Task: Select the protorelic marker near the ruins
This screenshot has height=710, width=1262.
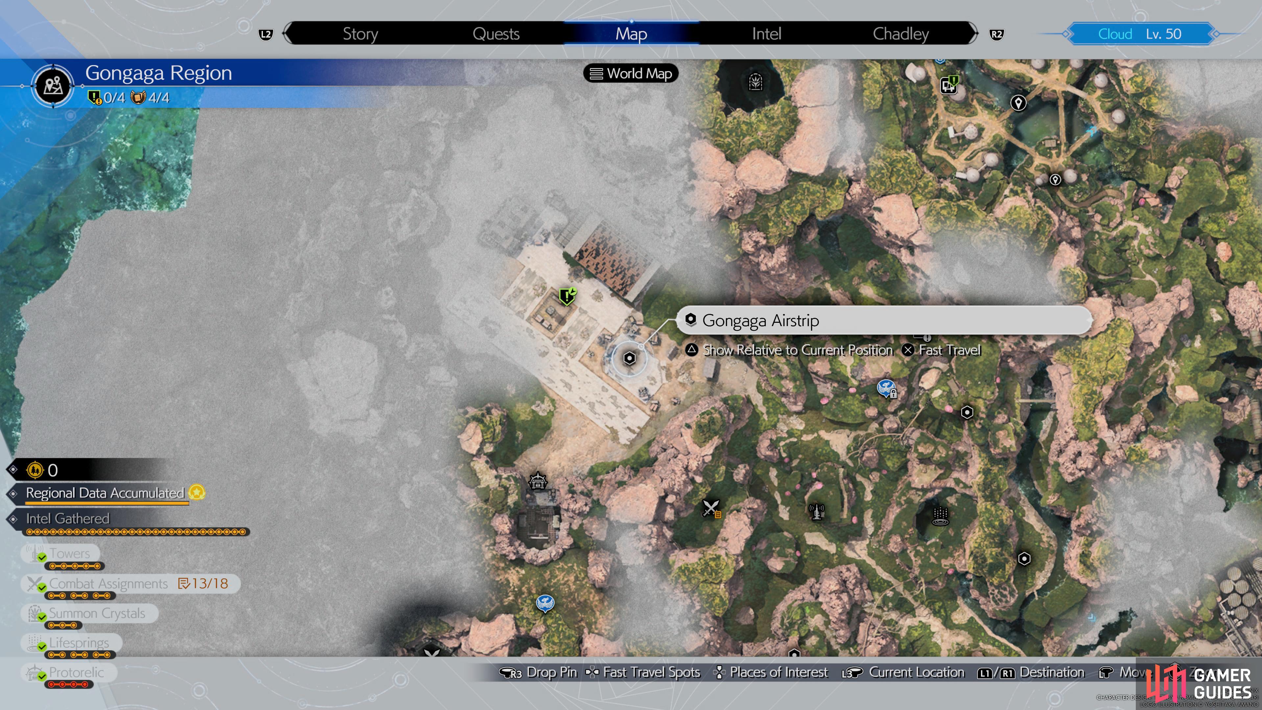Action: coord(538,481)
